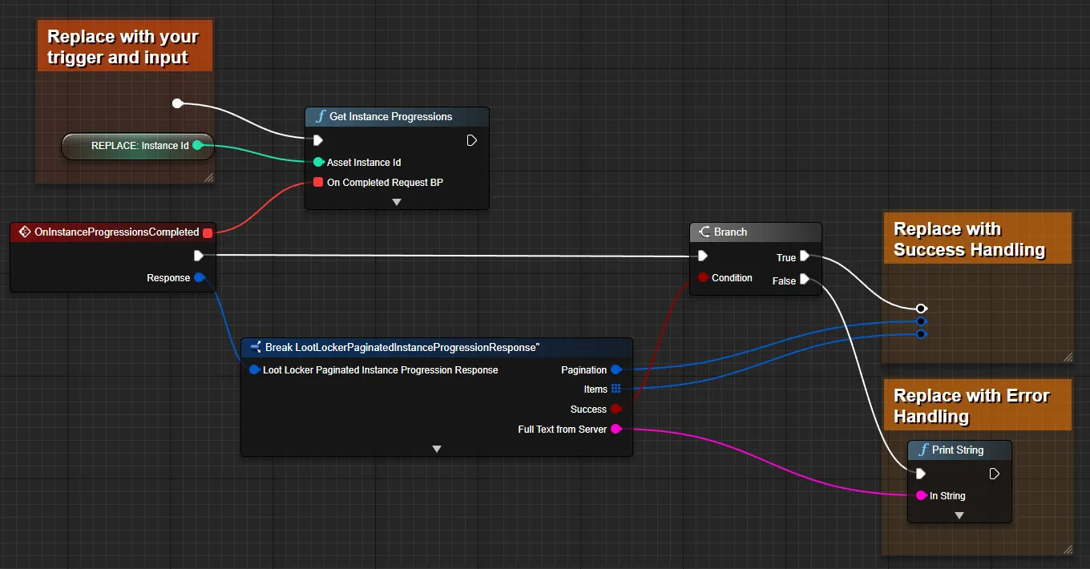Click the execution input pin of Get Instance Progressions
Screen dimensions: 1090x569
point(317,140)
